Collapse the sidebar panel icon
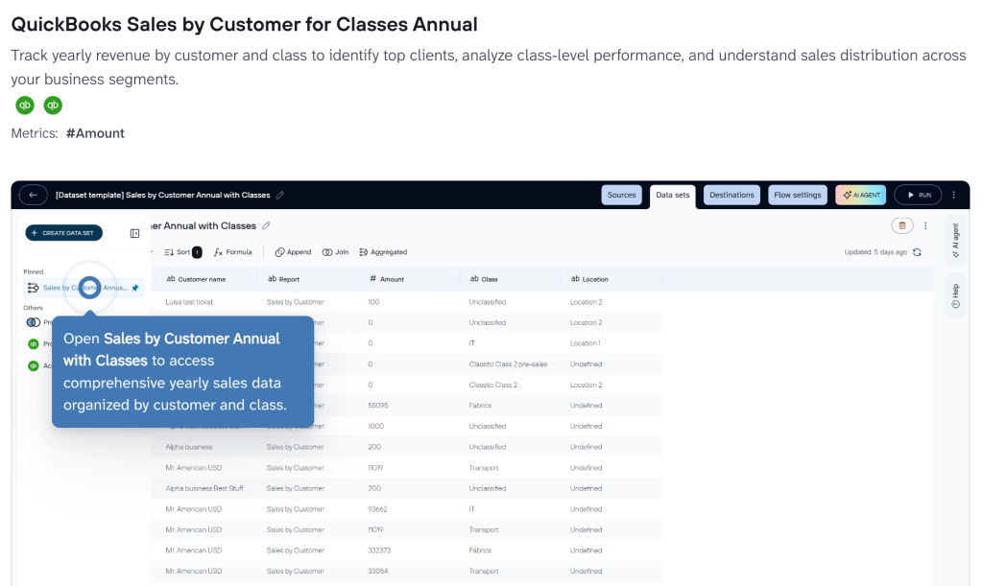 point(134,233)
